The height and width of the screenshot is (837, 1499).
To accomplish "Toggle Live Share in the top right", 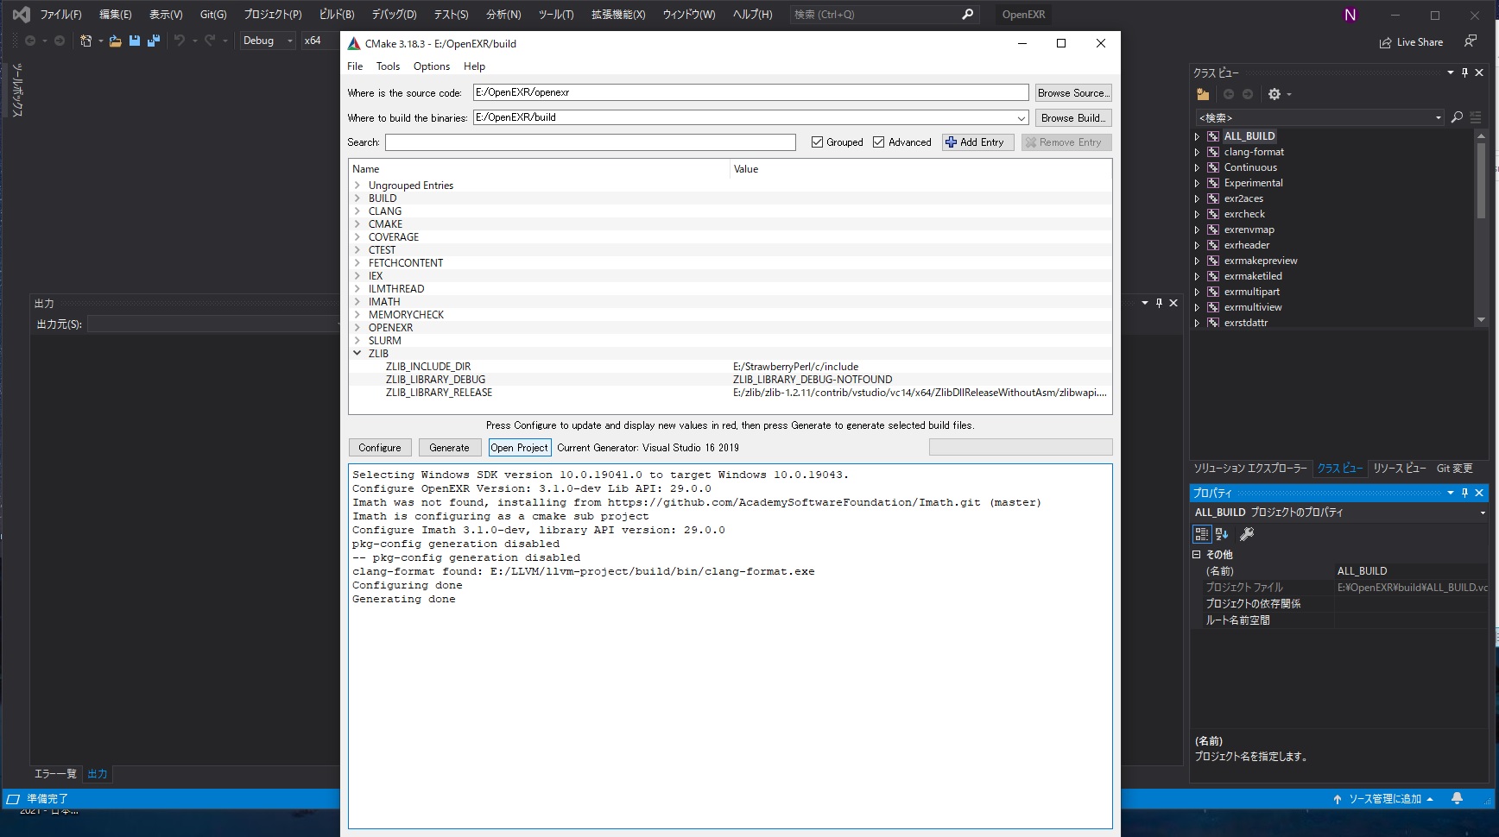I will pyautogui.click(x=1411, y=41).
